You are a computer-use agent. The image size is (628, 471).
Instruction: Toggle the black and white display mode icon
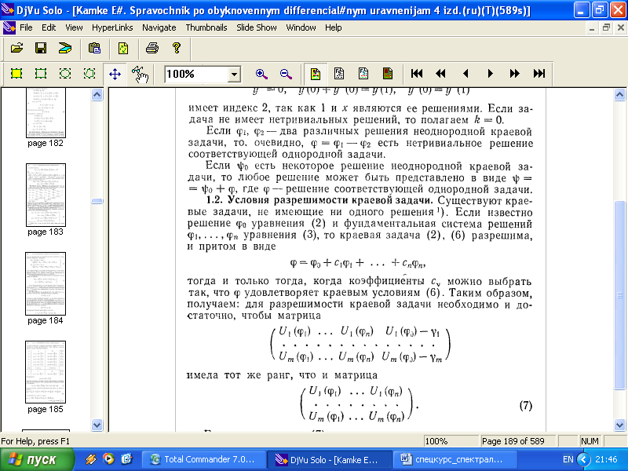tap(339, 74)
